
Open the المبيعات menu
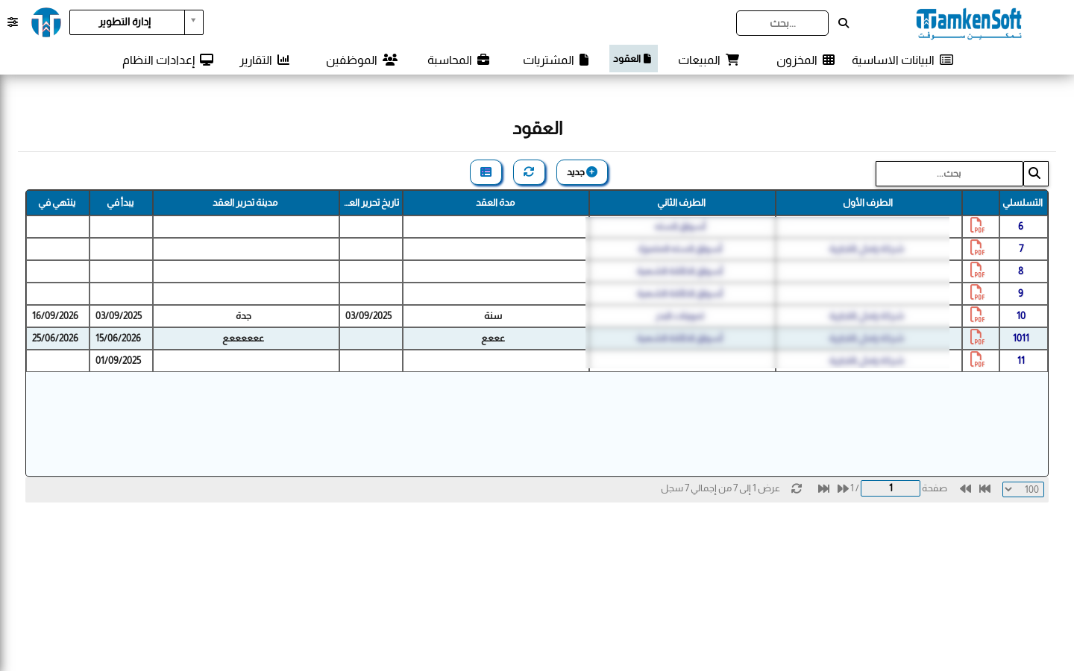[x=709, y=60]
